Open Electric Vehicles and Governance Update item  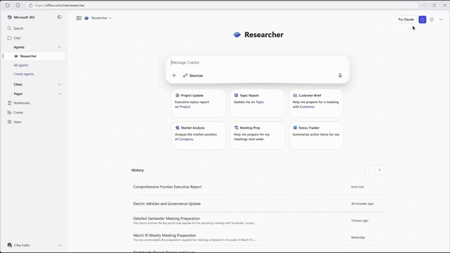tap(257, 204)
